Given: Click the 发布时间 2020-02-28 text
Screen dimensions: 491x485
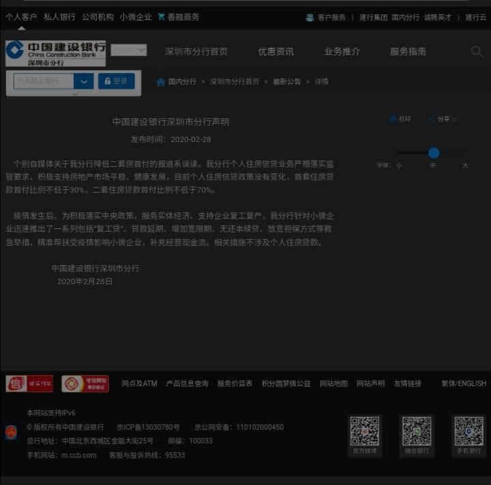Looking at the screenshot, I should [171, 139].
